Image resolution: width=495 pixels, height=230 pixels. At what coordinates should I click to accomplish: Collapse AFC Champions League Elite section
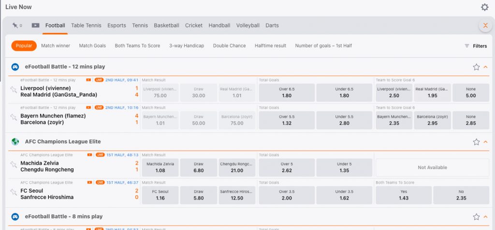485,142
